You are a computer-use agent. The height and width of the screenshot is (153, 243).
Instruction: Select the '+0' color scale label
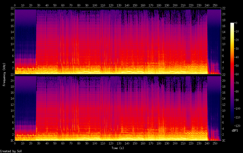point(236,23)
